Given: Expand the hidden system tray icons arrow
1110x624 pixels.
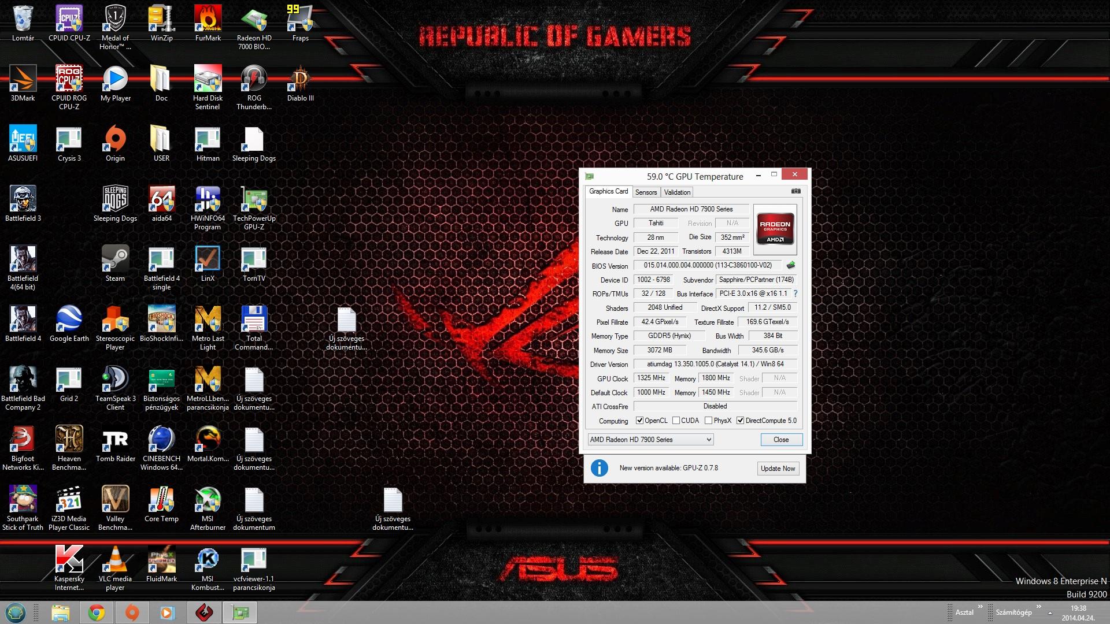Looking at the screenshot, I should coord(1050,613).
